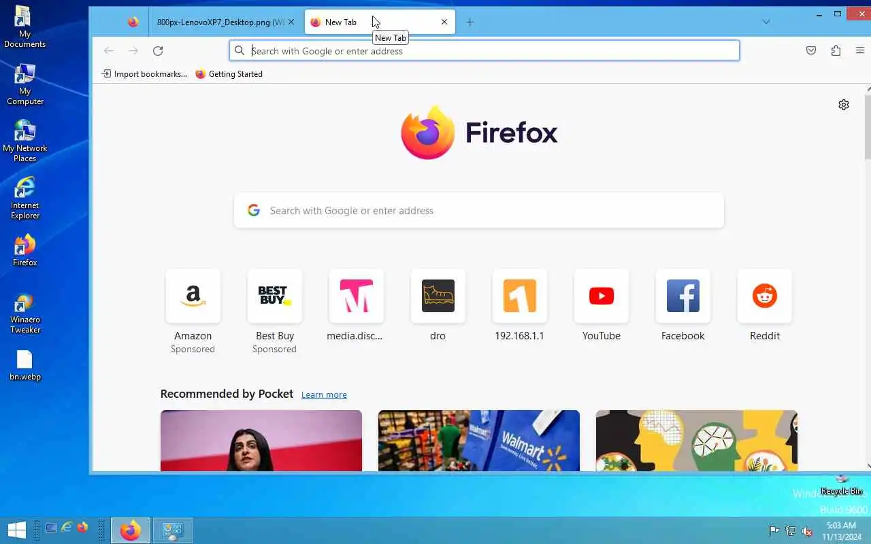Click Internet Explorer quick launch icon
The height and width of the screenshot is (544, 871).
click(67, 527)
